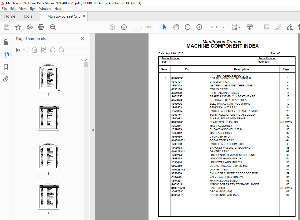
Task: Open the File menu
Action: [x=4, y=9]
